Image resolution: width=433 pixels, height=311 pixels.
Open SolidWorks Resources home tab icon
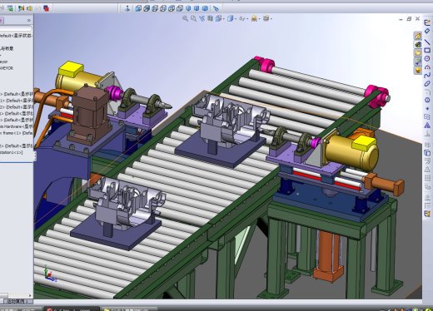[418, 36]
